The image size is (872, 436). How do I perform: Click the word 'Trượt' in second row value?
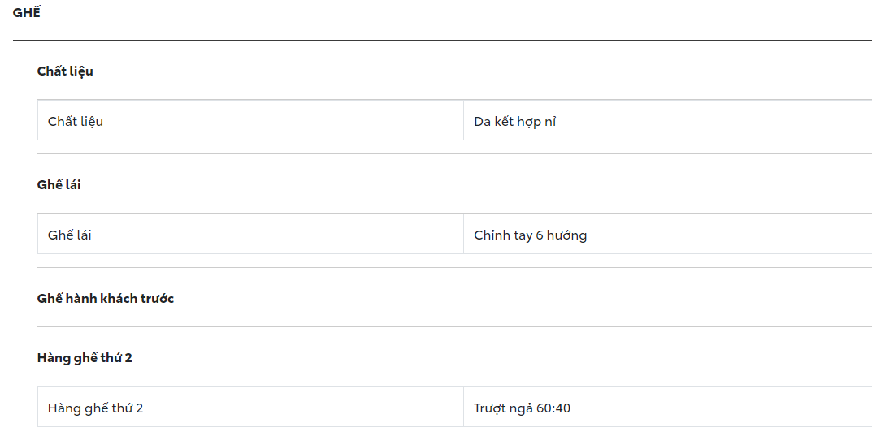pyautogui.click(x=490, y=408)
